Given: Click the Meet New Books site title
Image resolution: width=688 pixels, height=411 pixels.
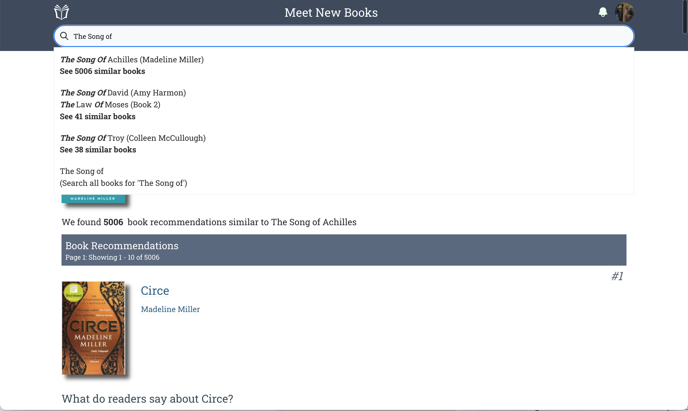Looking at the screenshot, I should [331, 12].
